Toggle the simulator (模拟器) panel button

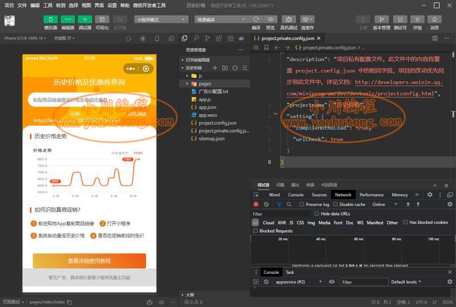[x=50, y=19]
